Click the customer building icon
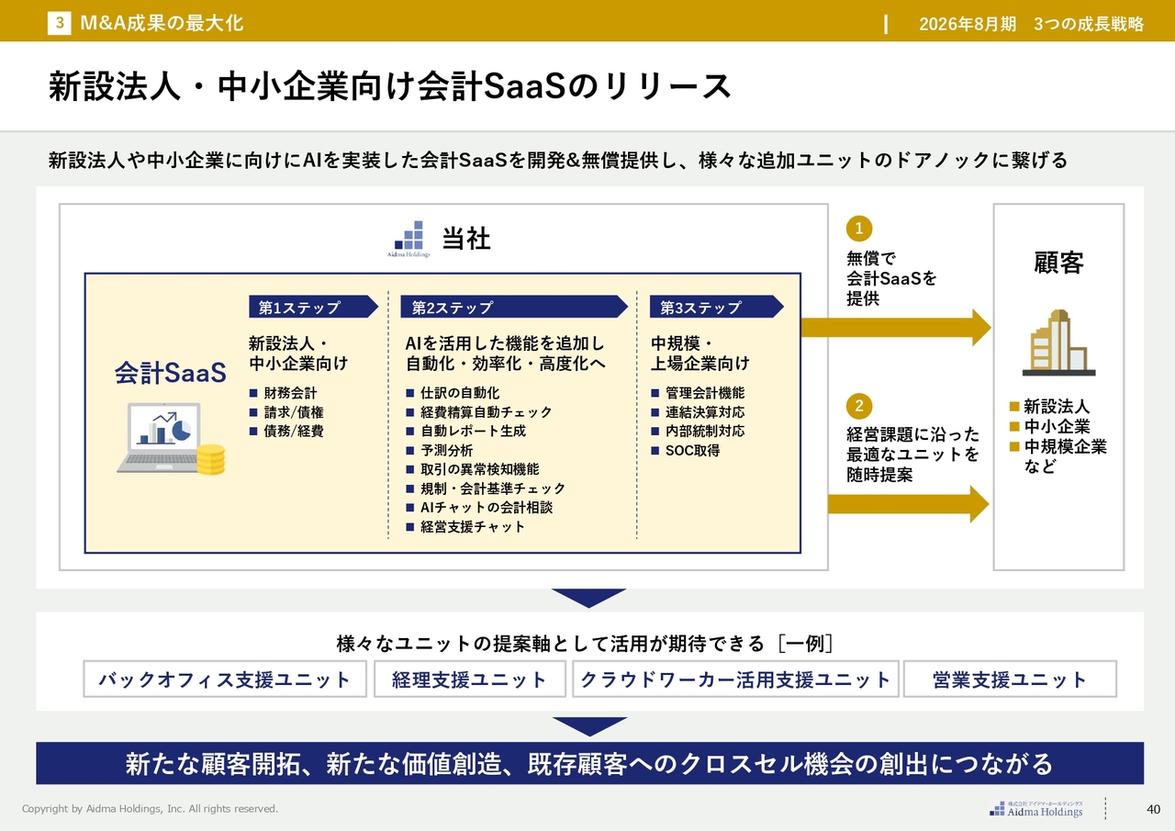This screenshot has height=831, width=1175. [1058, 343]
